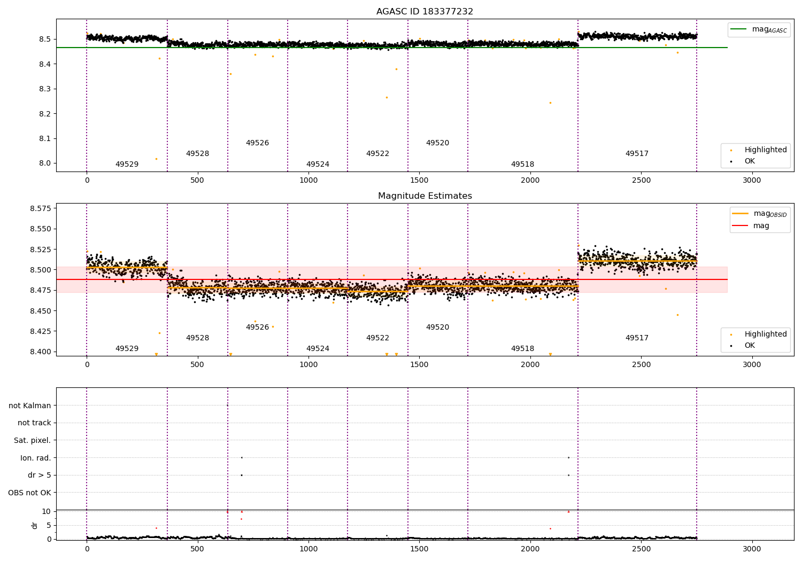The image size is (802, 561).
Task: Select the mag AGASC green legend entry
Action: pyautogui.click(x=759, y=29)
